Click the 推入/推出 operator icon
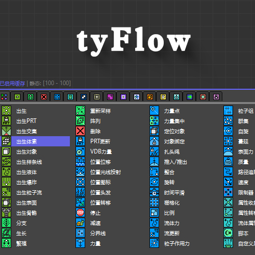This screenshot has height=255, width=255. pyautogui.click(x=154, y=161)
